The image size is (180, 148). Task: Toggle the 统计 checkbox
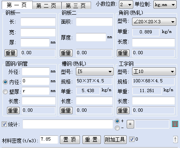click(x=4, y=124)
